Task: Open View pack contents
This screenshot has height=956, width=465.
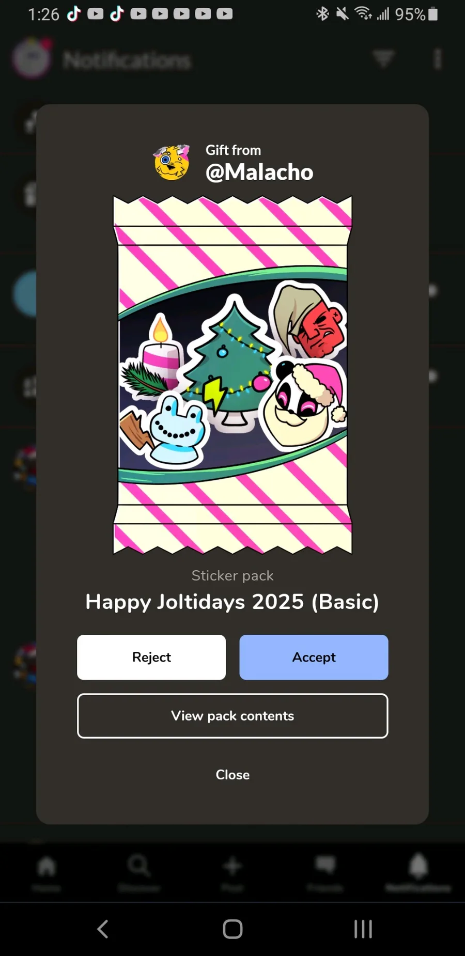Action: click(233, 716)
